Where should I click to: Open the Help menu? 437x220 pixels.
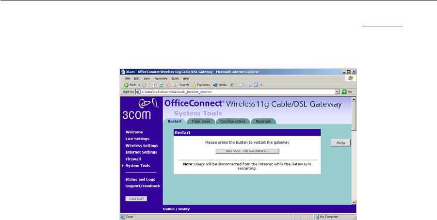click(x=186, y=79)
